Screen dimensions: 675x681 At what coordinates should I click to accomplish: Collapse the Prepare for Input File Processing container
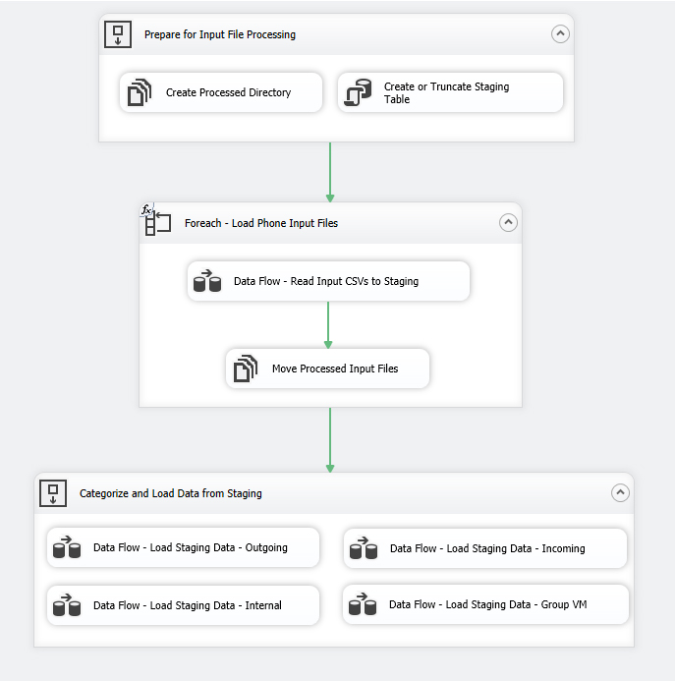559,34
